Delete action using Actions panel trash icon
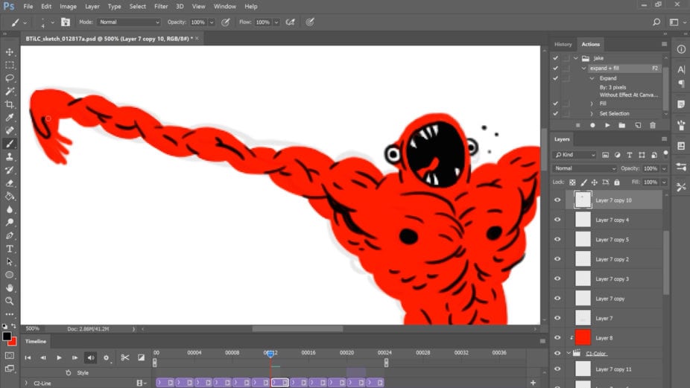This screenshot has height=388, width=690. pyautogui.click(x=653, y=125)
